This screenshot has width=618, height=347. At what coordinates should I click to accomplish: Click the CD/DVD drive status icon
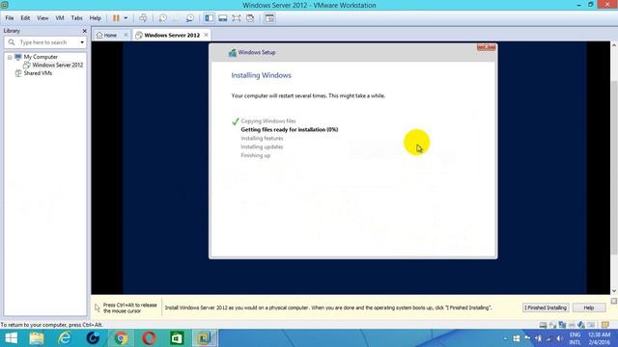pyautogui.click(x=552, y=325)
